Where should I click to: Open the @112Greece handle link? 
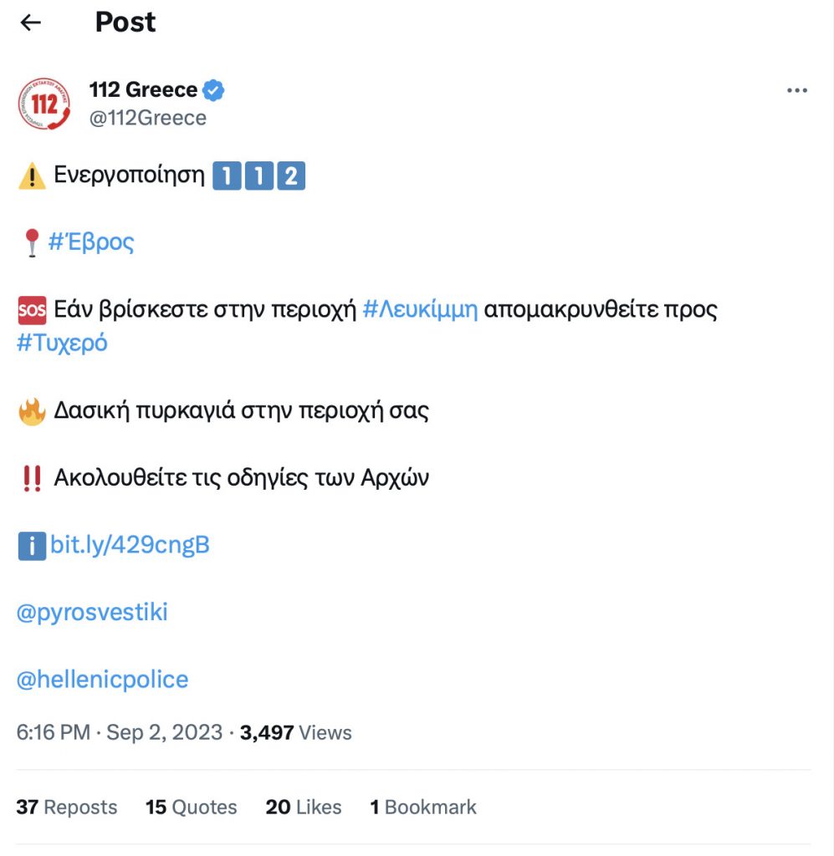point(148,118)
